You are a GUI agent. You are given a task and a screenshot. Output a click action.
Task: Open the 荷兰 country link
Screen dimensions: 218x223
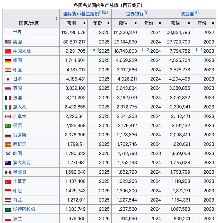click(18, 200)
